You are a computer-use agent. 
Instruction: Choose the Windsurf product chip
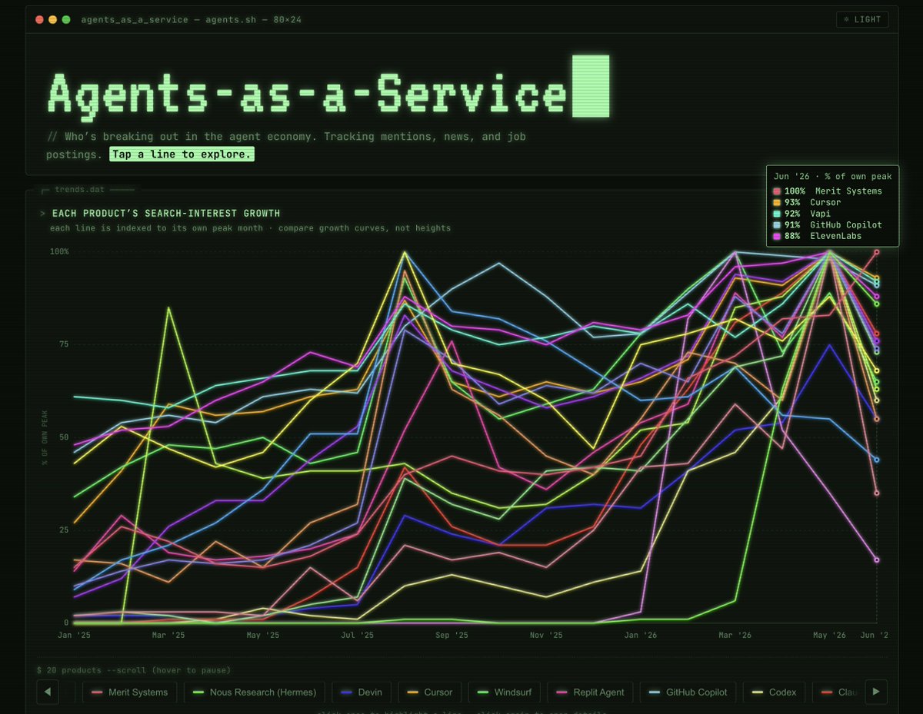pos(504,692)
